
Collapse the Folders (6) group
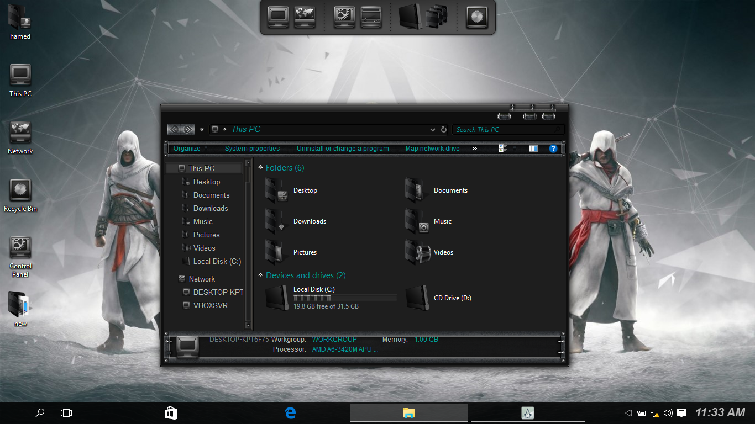coord(261,168)
